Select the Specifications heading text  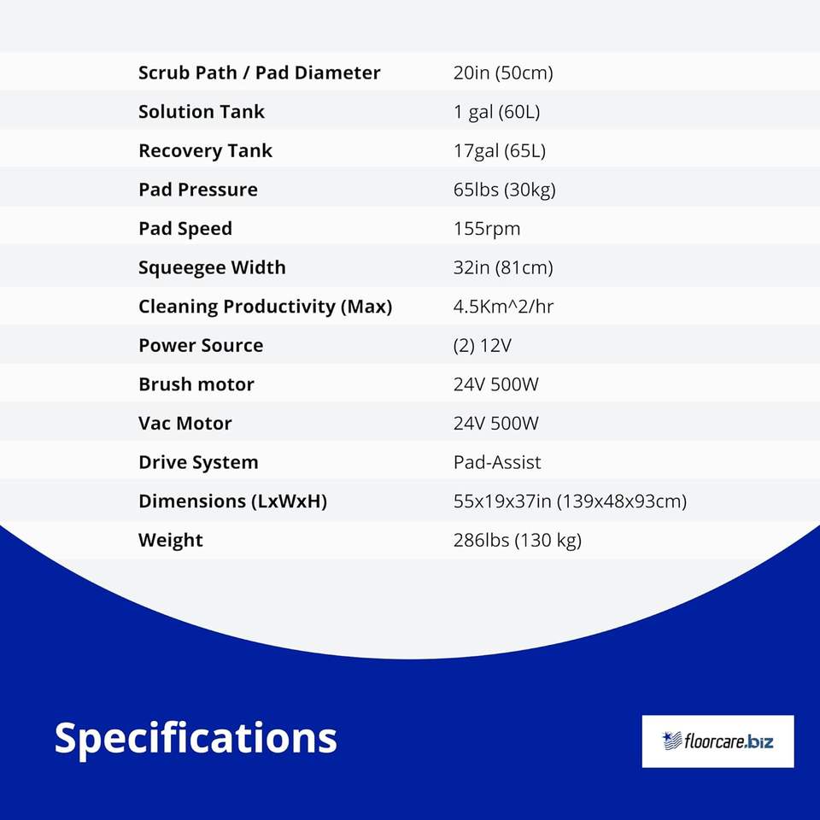coord(196,737)
